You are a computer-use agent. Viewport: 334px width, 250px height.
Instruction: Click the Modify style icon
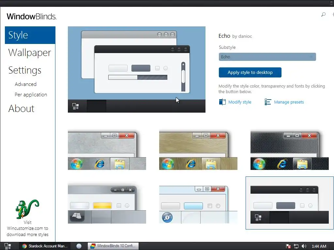coord(222,102)
